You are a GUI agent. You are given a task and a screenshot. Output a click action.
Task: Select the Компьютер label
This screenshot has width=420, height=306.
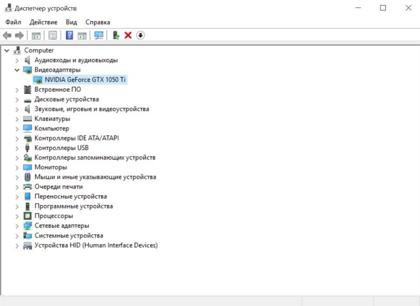(x=51, y=129)
